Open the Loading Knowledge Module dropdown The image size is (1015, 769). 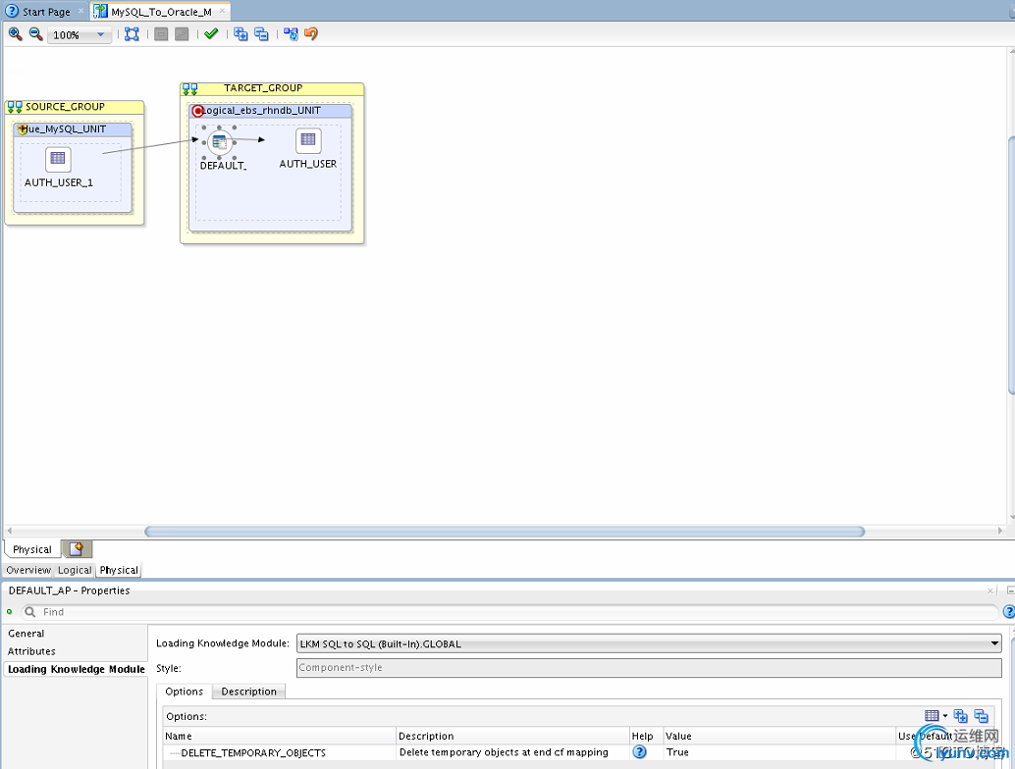995,644
